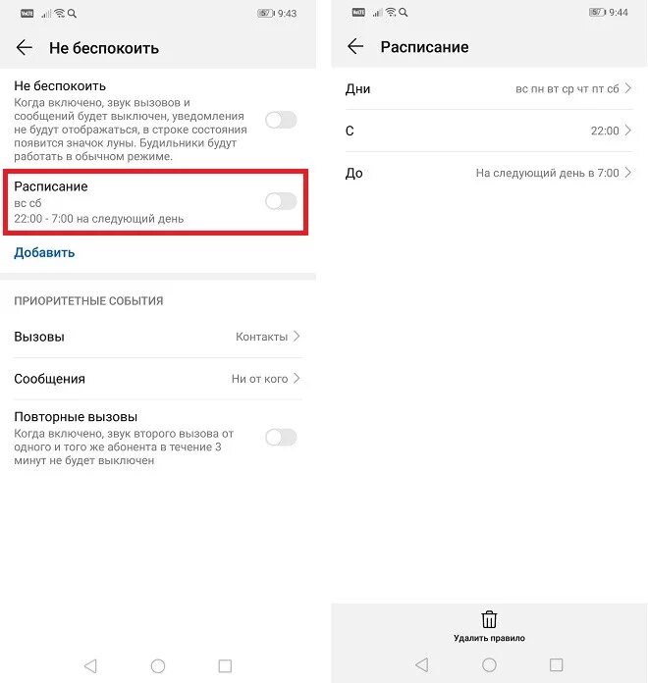
Task: Tap Удалить правило label
Action: pos(489,638)
